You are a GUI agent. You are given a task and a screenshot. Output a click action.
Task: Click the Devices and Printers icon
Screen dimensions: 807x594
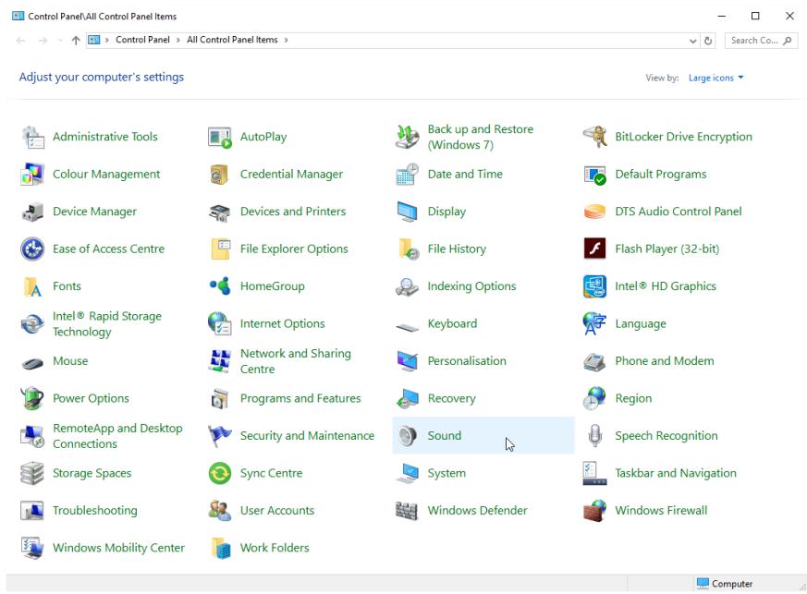(220, 212)
